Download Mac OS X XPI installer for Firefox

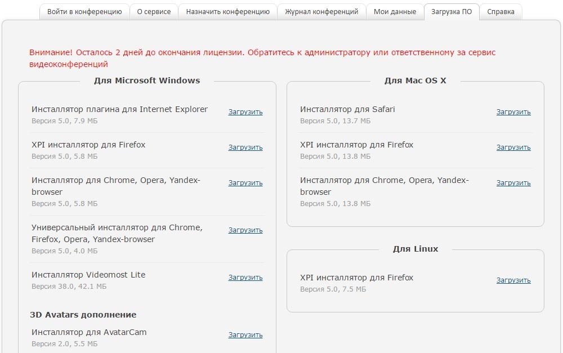pos(513,148)
